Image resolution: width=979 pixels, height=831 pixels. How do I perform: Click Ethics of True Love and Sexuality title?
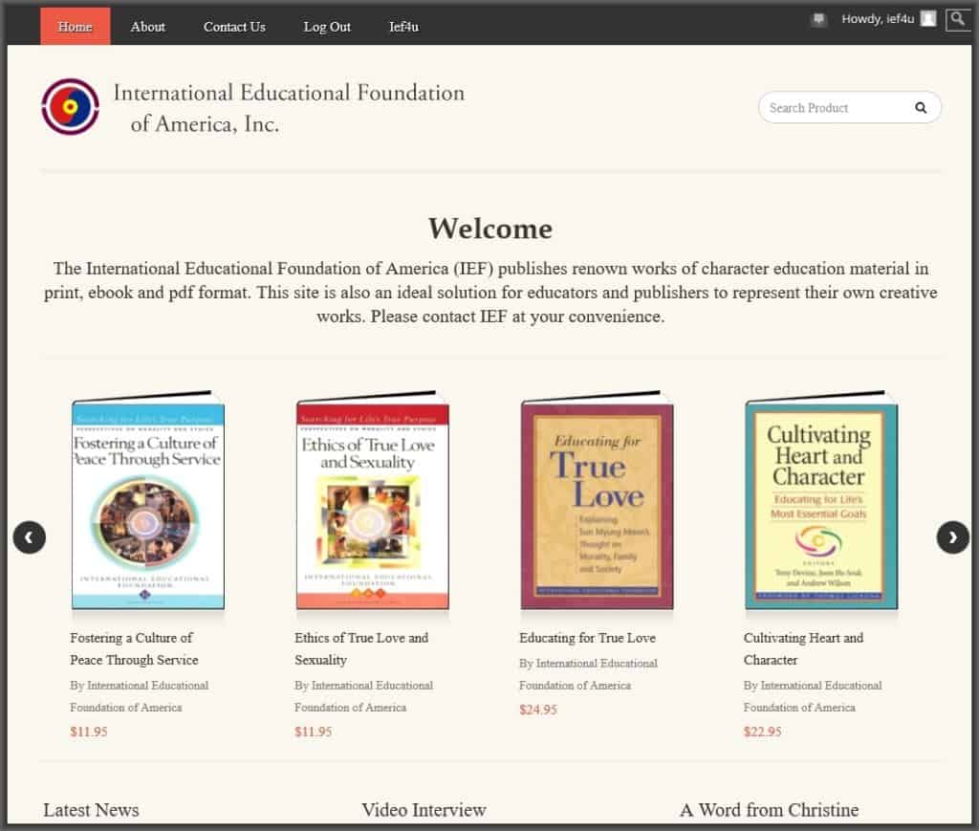pyautogui.click(x=361, y=648)
